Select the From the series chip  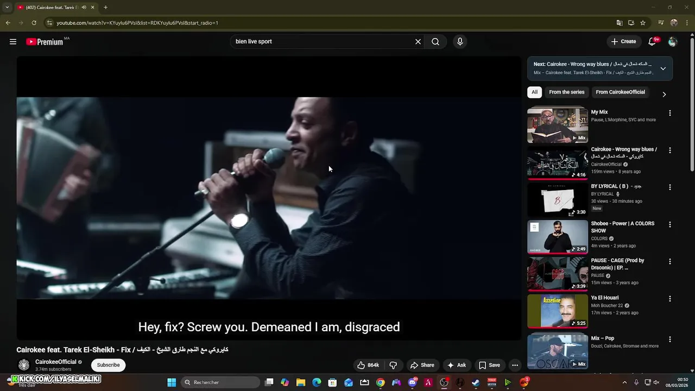[566, 92]
